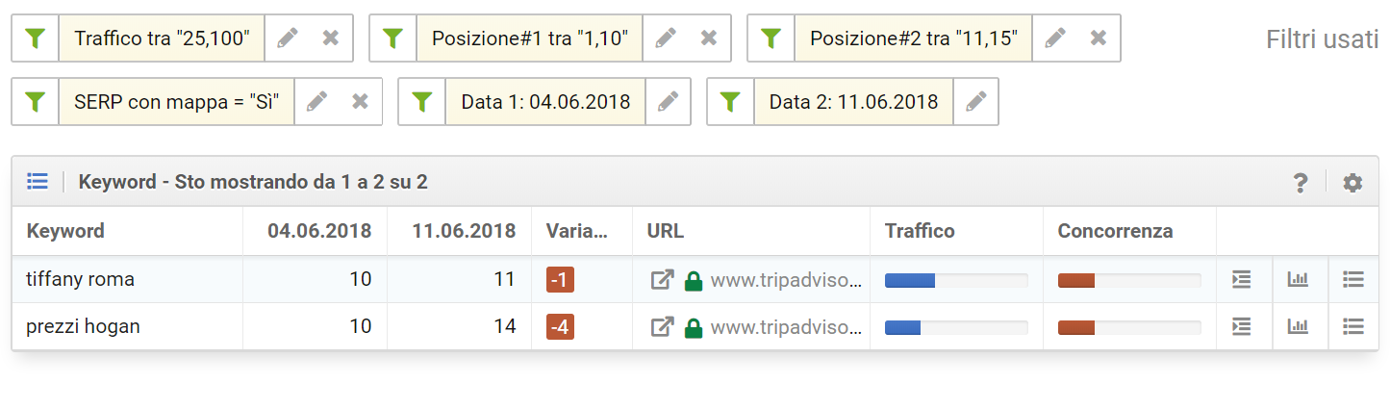Expand SERP details for prezzi hogan row

(1242, 327)
